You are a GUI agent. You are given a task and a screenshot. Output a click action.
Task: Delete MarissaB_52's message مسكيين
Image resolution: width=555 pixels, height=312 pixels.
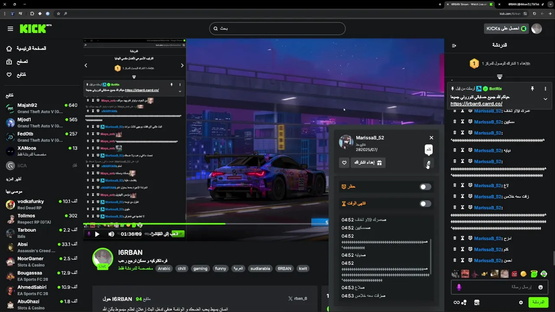pyautogui.click(x=454, y=122)
